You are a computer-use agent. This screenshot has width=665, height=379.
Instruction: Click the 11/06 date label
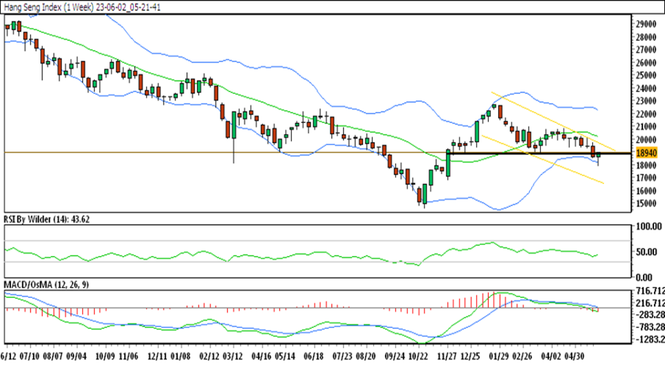pos(128,356)
